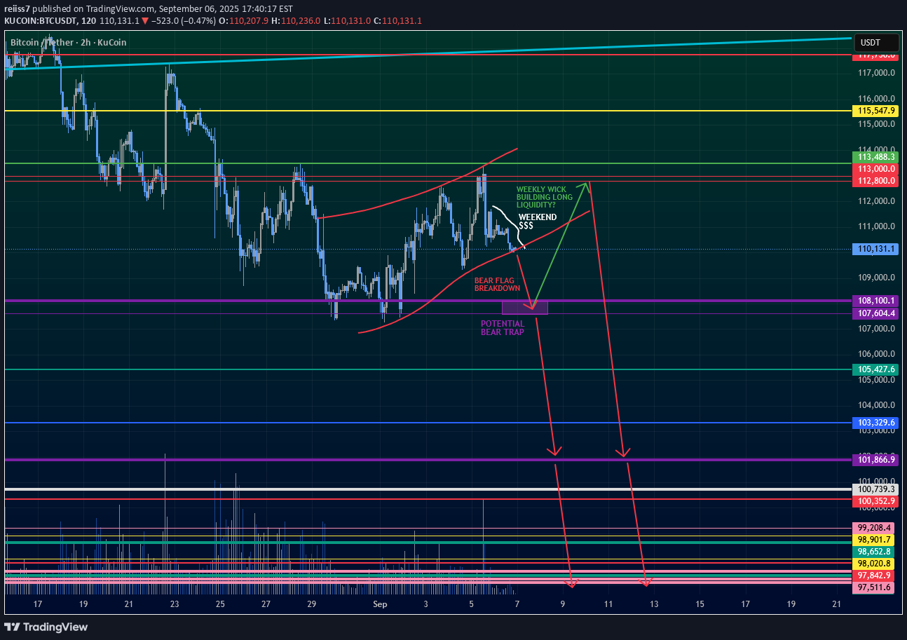Viewport: 907px width, 640px height.
Task: Click the WEEKLY WICK BUILDING LONG LIQUIDITY note
Action: pos(544,198)
